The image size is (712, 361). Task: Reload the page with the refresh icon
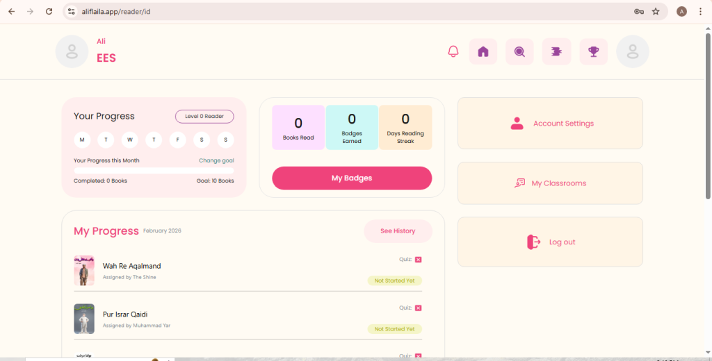tap(49, 11)
